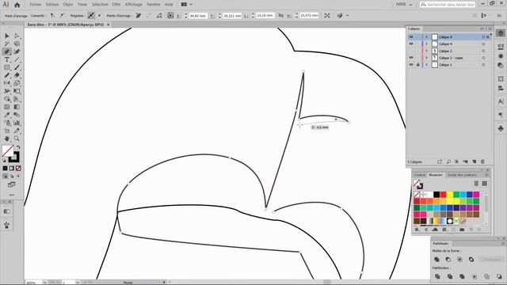
Task: Open the Fichier menu
Action: pos(36,5)
